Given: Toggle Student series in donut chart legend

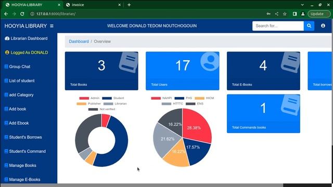Looking at the screenshot, I should [x=113, y=98].
